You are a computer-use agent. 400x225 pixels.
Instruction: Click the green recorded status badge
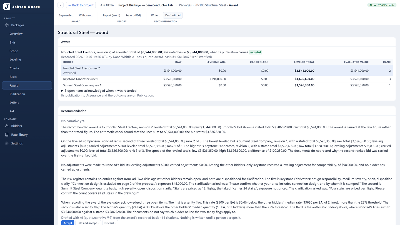tap(256, 52)
